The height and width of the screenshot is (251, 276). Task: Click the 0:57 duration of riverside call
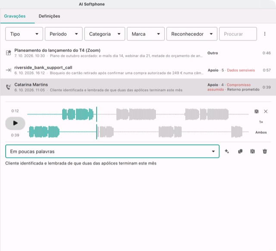pyautogui.click(x=267, y=70)
